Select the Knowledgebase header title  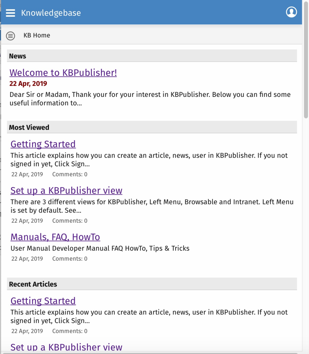(51, 13)
